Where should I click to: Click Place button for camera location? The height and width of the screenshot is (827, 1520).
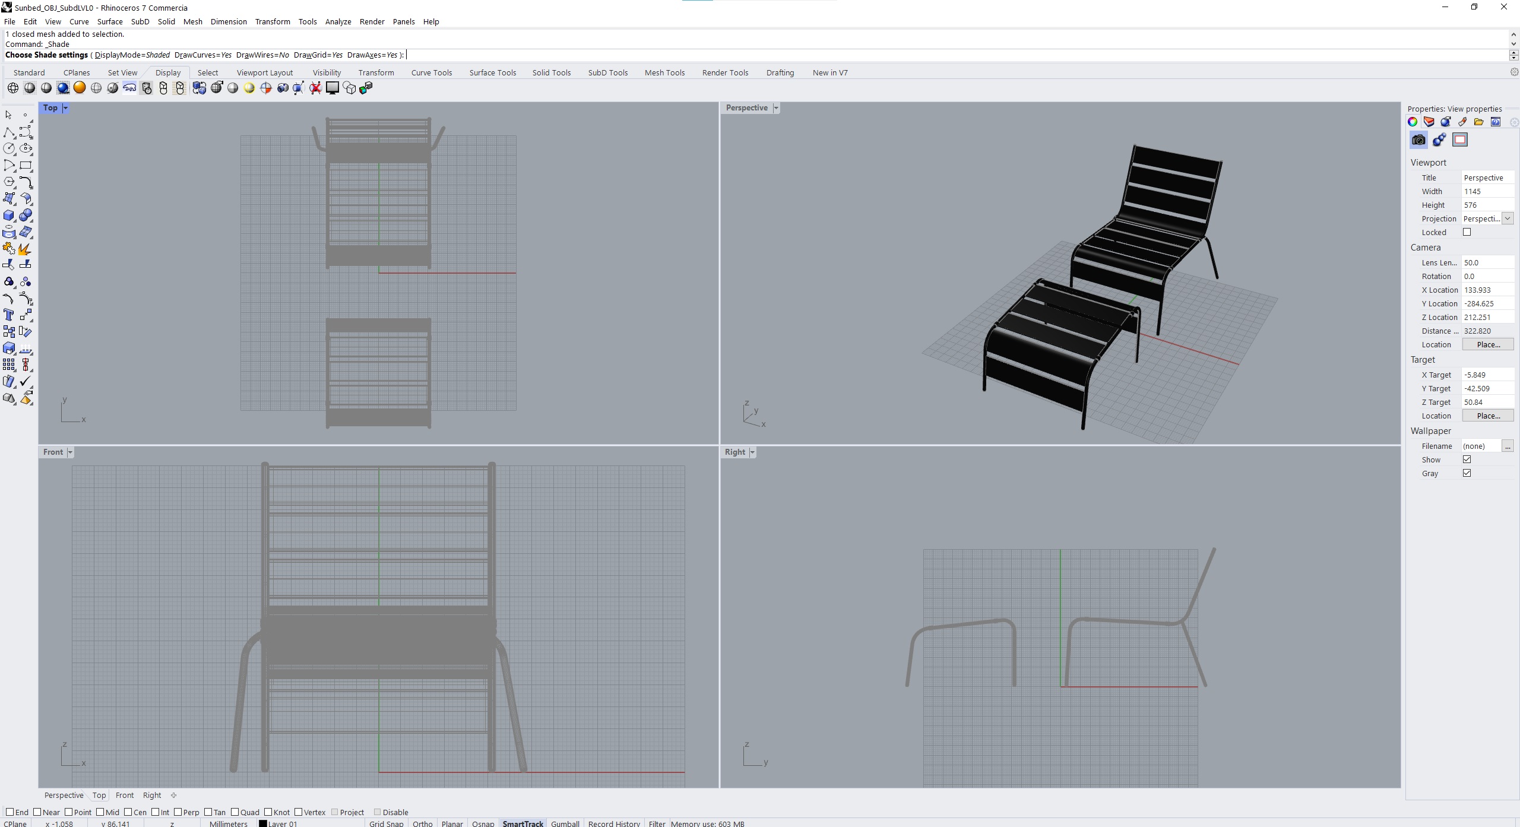1487,344
